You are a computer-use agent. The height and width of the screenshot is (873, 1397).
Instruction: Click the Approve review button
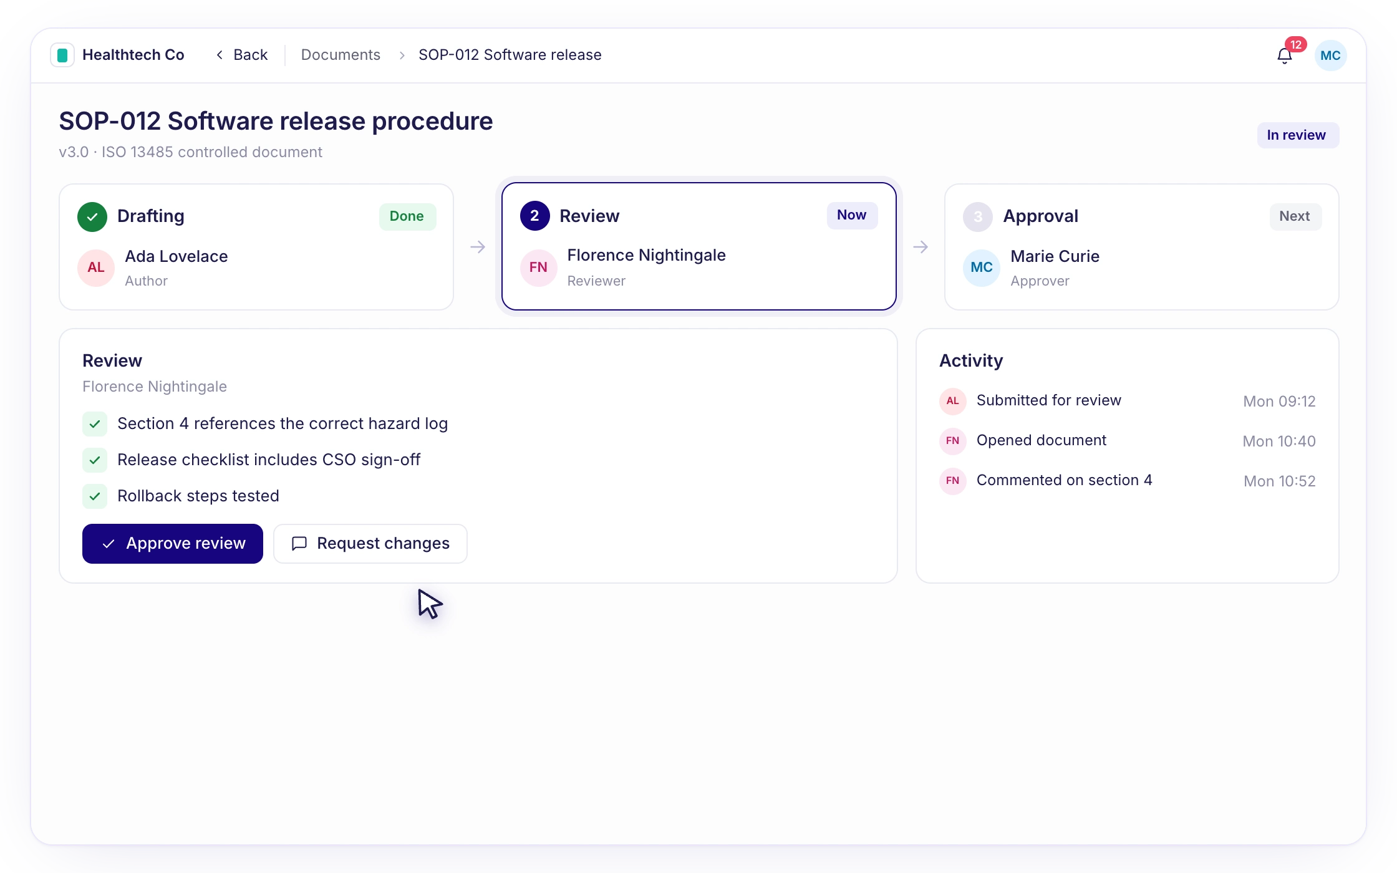tap(173, 544)
